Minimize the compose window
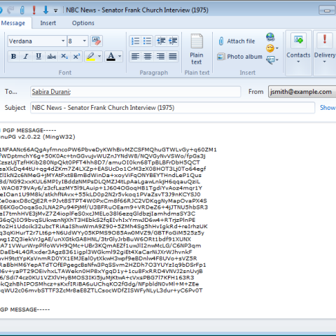 pyautogui.click(x=327, y=10)
